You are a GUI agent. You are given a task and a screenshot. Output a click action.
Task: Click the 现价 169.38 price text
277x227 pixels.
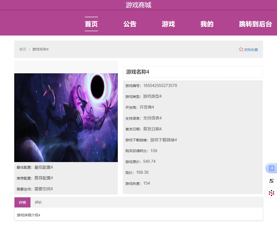click(136, 172)
